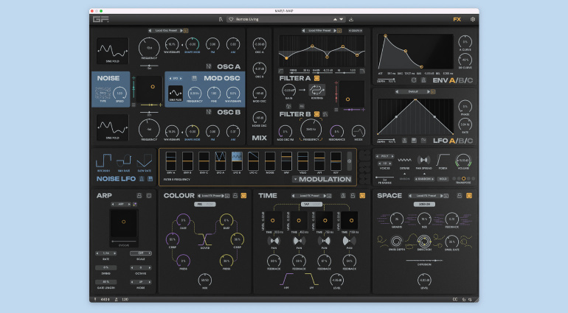Viewport: 568px width, 313px height.
Task: Select the LFO B modulation source tab
Action: [x=237, y=160]
